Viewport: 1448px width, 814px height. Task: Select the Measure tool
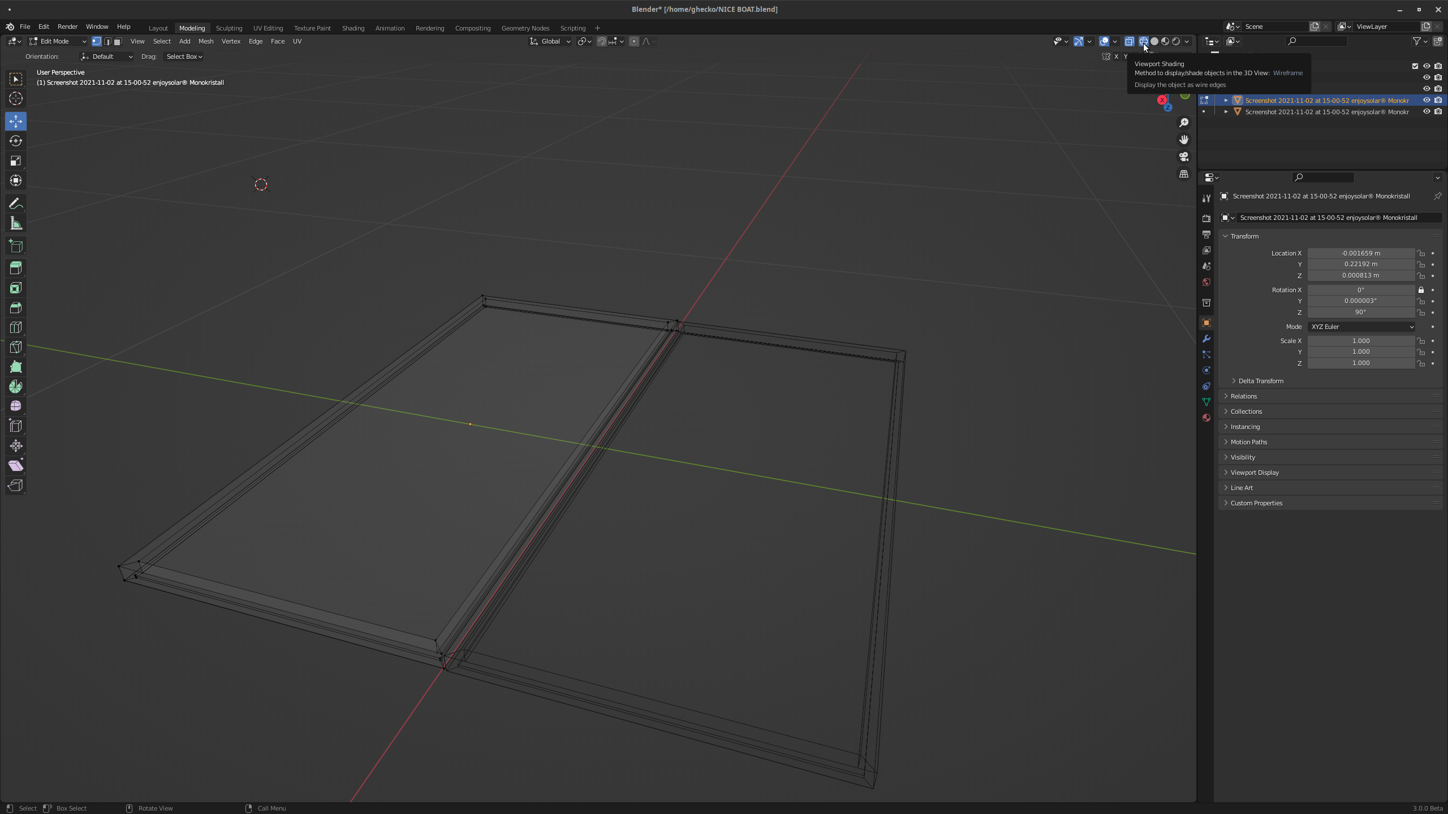(16, 224)
